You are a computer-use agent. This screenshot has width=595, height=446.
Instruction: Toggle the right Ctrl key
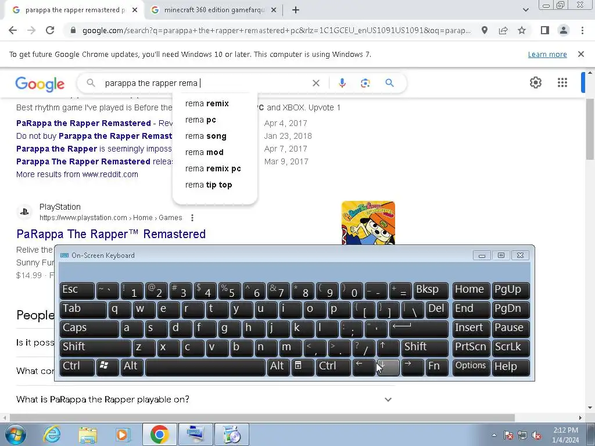[x=333, y=367]
